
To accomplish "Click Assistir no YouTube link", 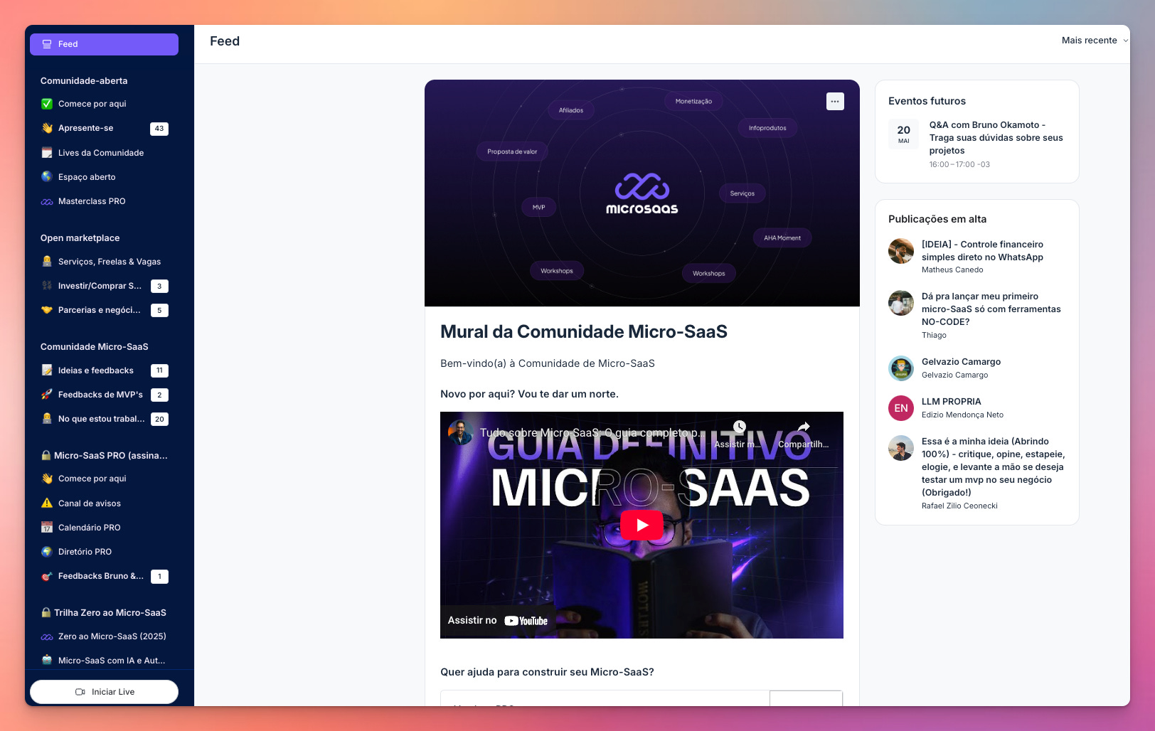I will [498, 621].
